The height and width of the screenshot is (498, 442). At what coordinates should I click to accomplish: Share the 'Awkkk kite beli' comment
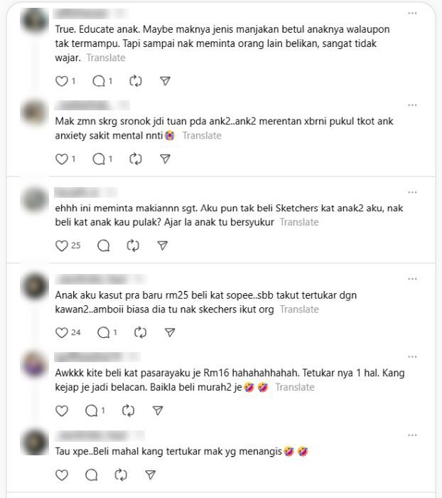click(158, 410)
